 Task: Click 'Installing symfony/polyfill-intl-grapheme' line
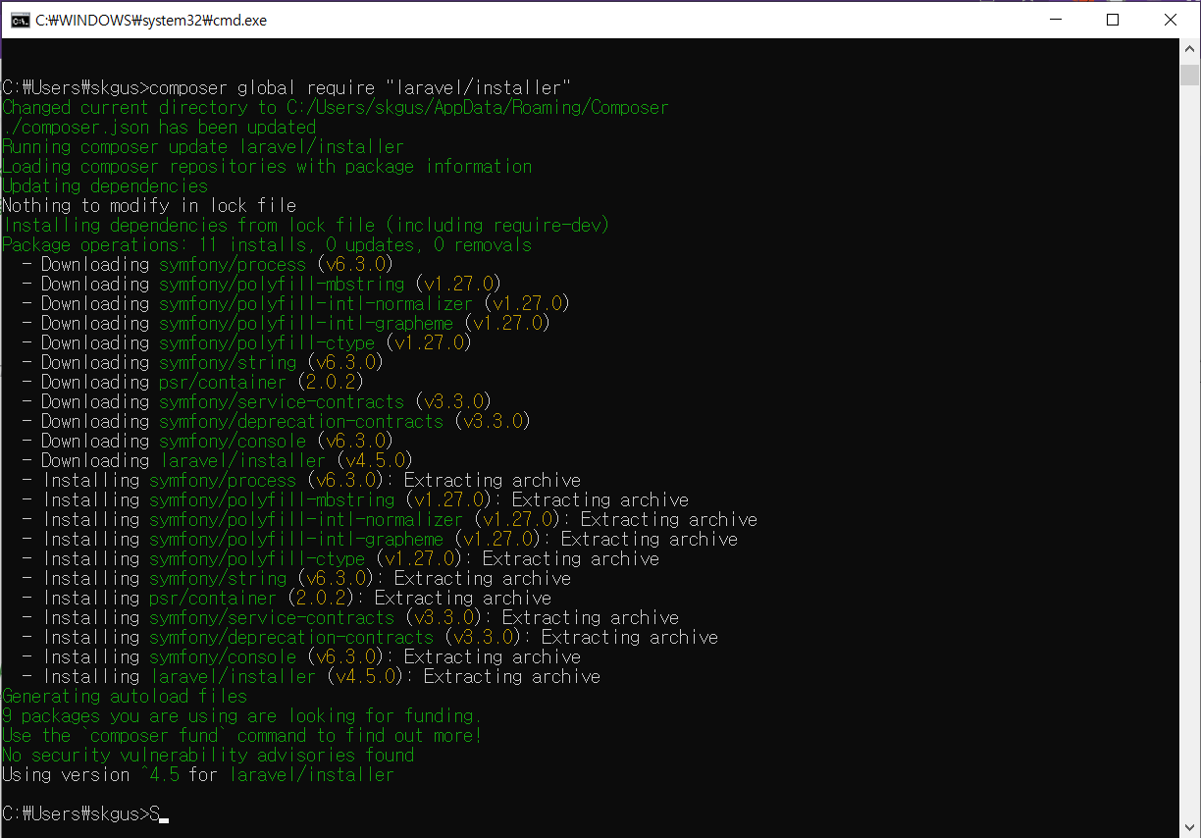(x=380, y=539)
